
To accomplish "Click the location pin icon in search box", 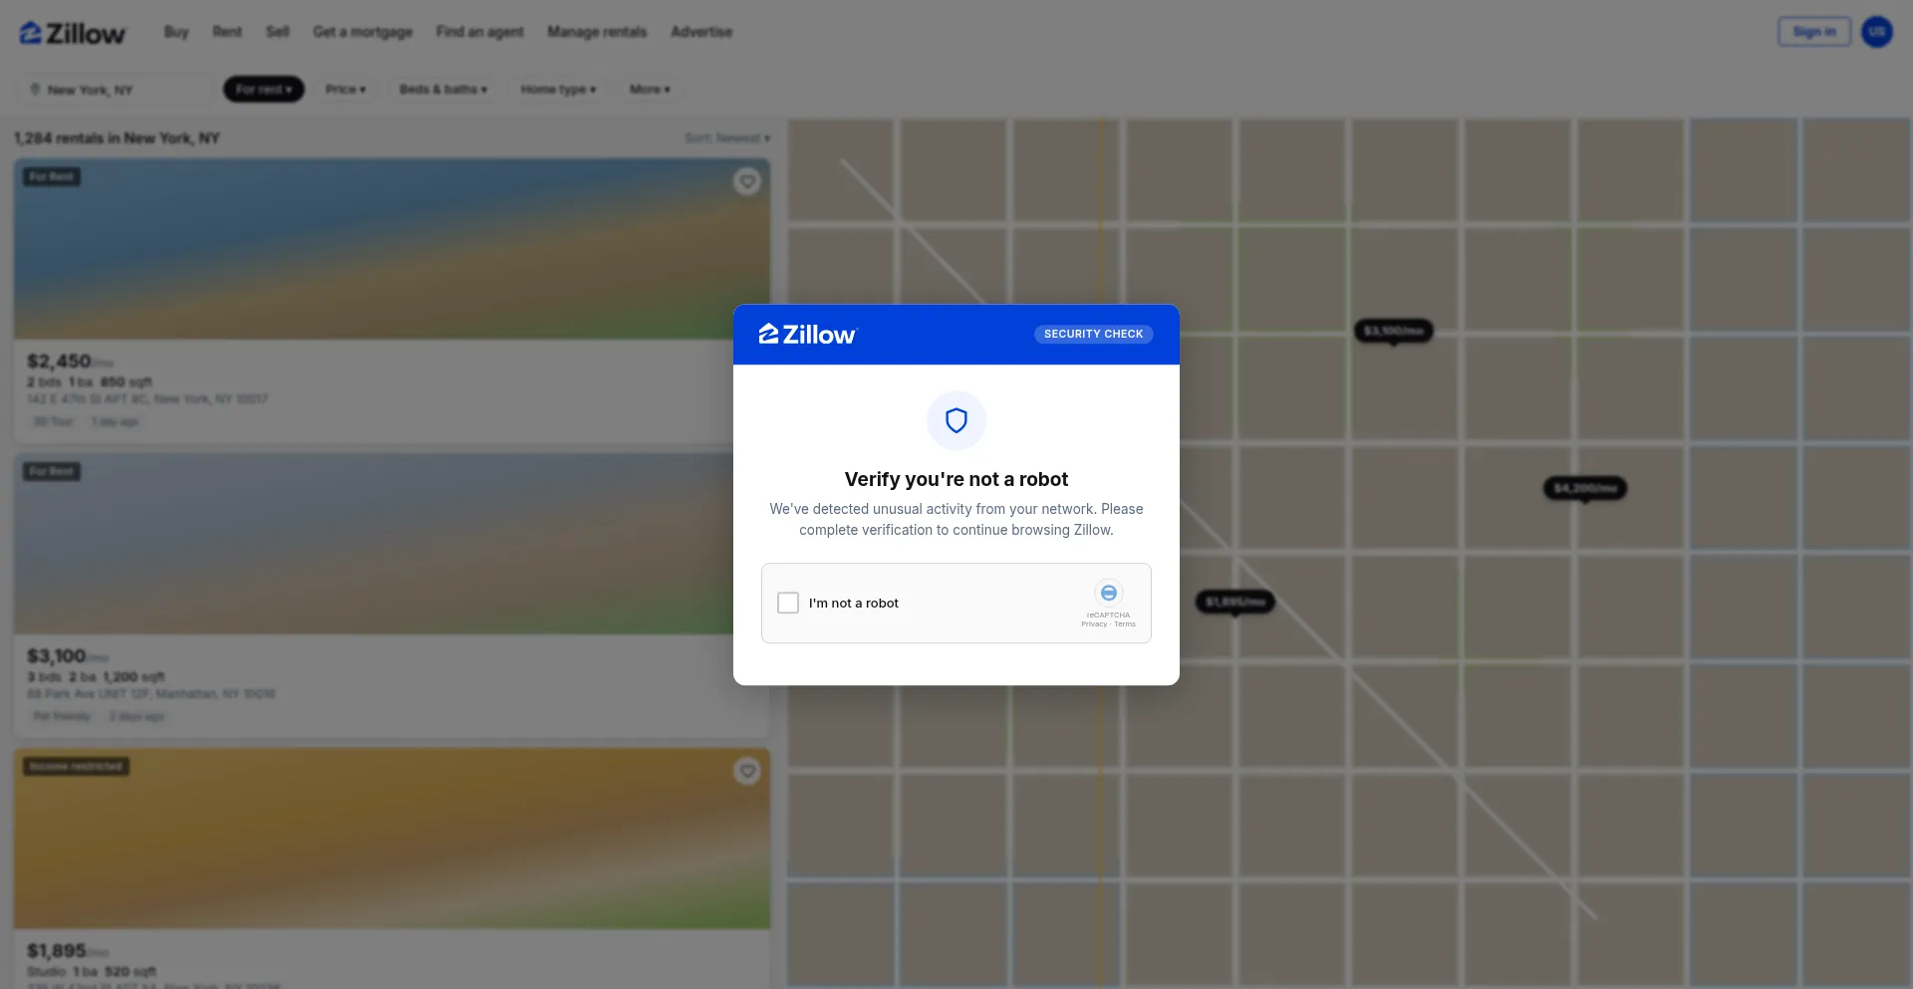I will click(36, 90).
